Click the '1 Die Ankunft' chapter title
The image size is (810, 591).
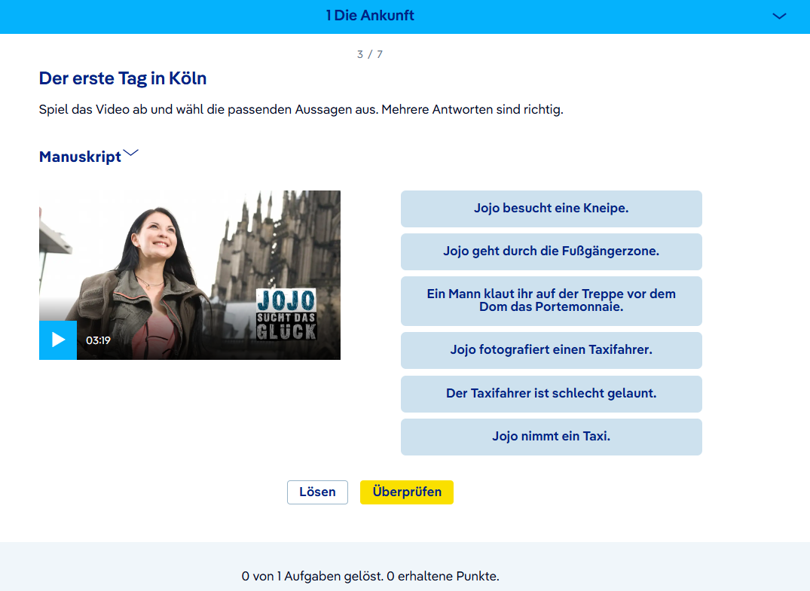pos(370,16)
